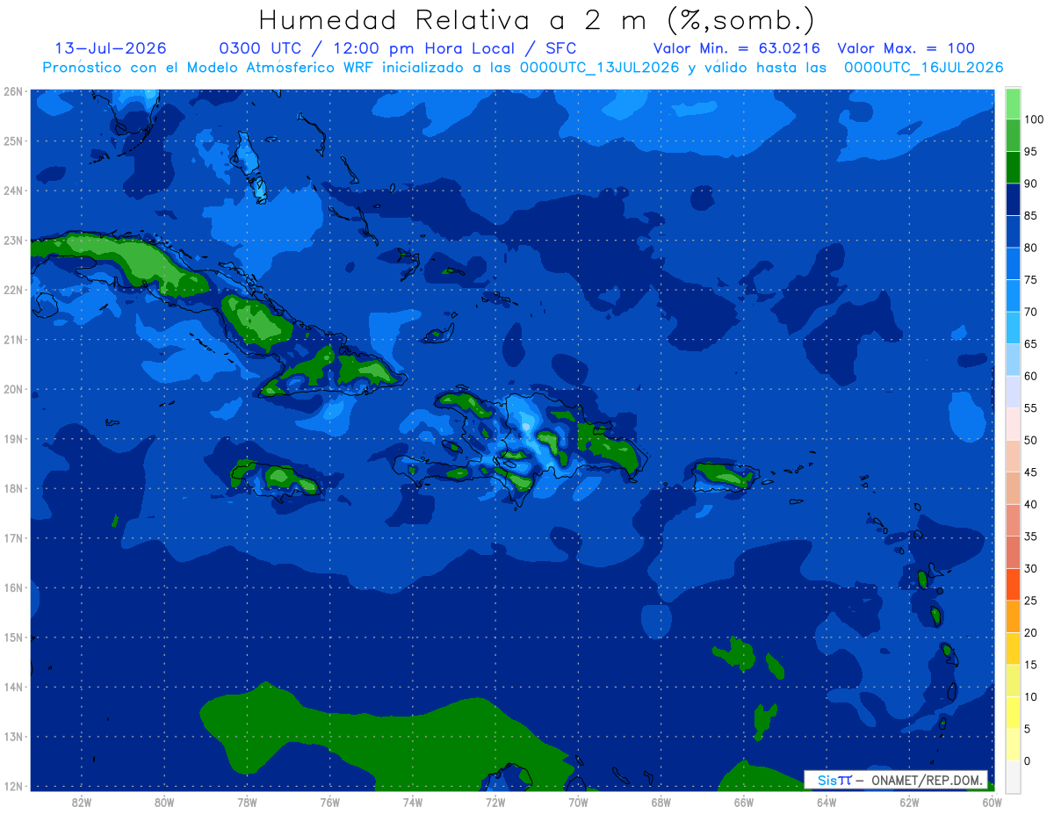Click the legend value '100'
Image resolution: width=1054 pixels, height=814 pixels.
pos(1034,119)
